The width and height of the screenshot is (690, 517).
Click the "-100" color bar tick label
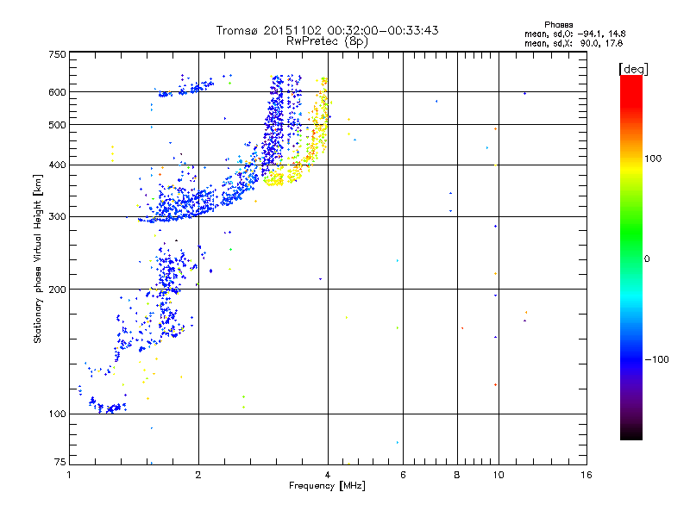pyautogui.click(x=657, y=359)
